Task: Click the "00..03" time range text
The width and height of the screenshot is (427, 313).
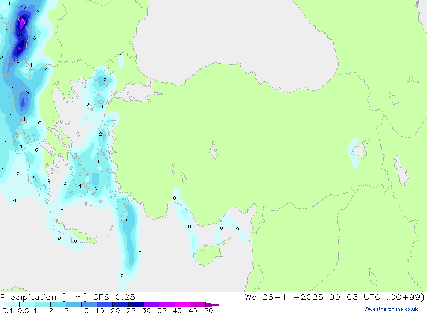Action: coord(343,297)
